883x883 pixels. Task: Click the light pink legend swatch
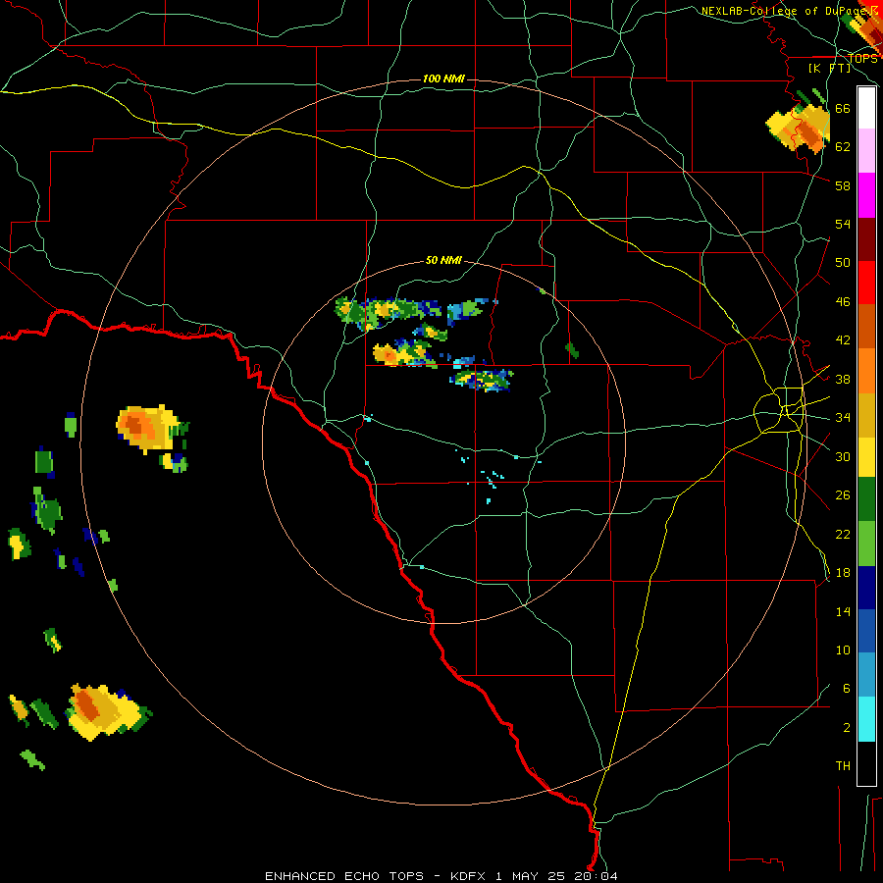tap(866, 150)
